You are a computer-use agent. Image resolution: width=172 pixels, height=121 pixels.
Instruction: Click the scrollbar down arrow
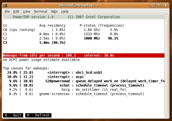click(166, 116)
